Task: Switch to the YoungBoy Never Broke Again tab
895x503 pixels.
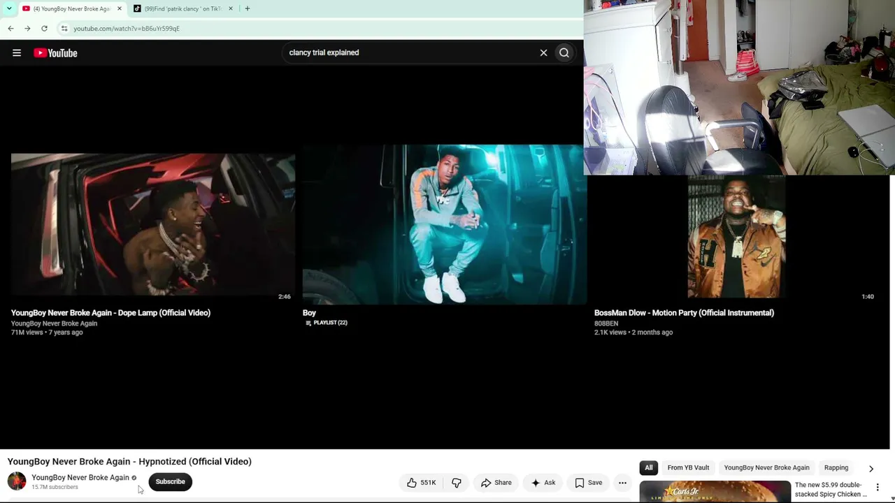Action: point(71,8)
